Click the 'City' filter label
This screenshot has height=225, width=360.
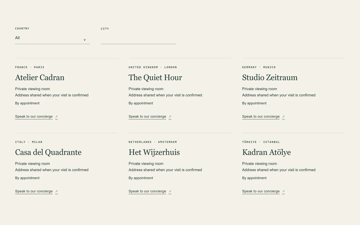click(x=105, y=29)
